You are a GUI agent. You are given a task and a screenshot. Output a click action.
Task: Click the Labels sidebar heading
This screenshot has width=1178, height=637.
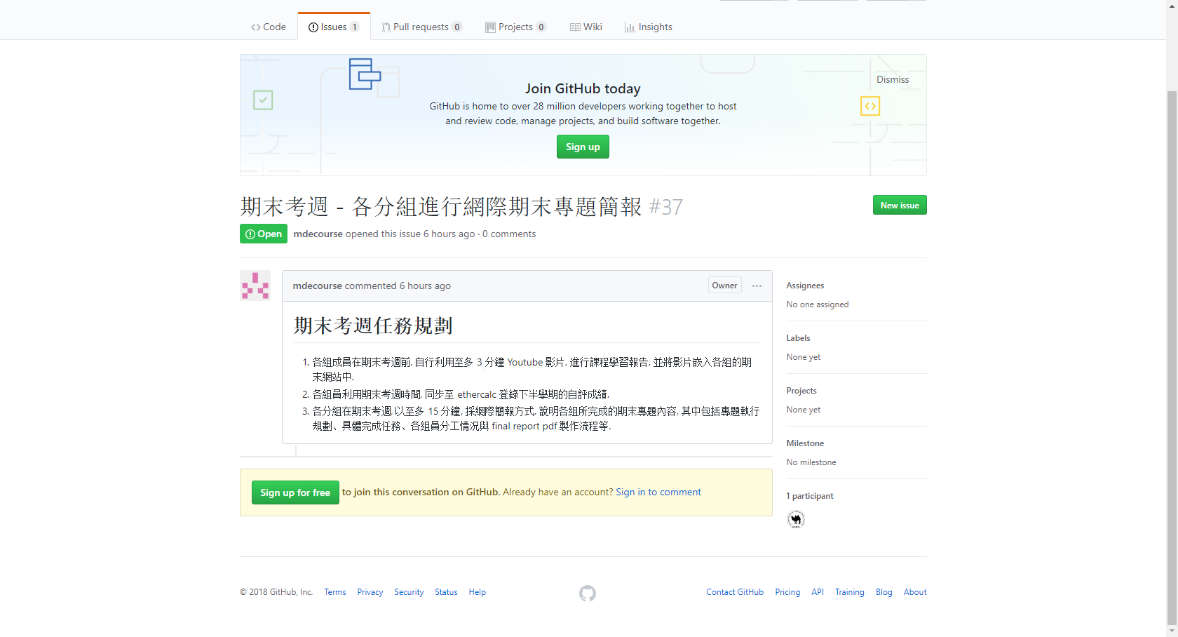pyautogui.click(x=798, y=338)
